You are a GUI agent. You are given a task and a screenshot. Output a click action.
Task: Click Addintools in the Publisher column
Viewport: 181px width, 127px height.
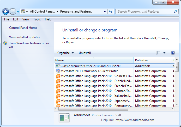(143, 66)
